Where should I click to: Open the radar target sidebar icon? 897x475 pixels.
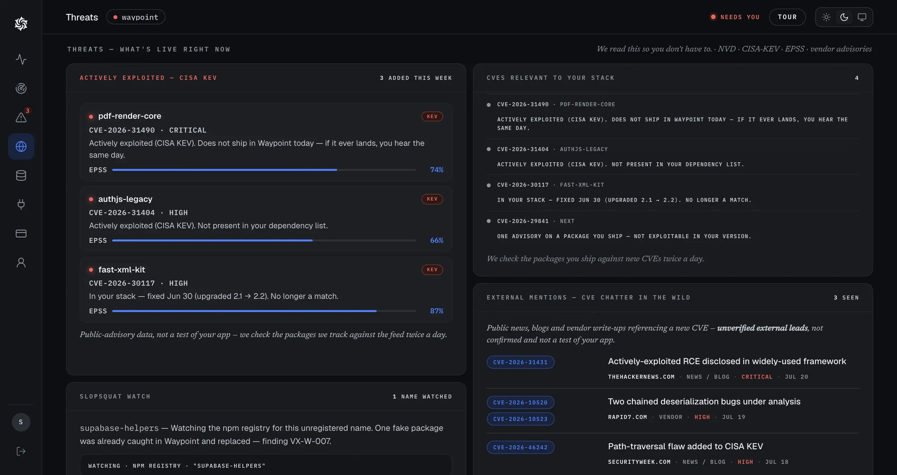(x=21, y=88)
